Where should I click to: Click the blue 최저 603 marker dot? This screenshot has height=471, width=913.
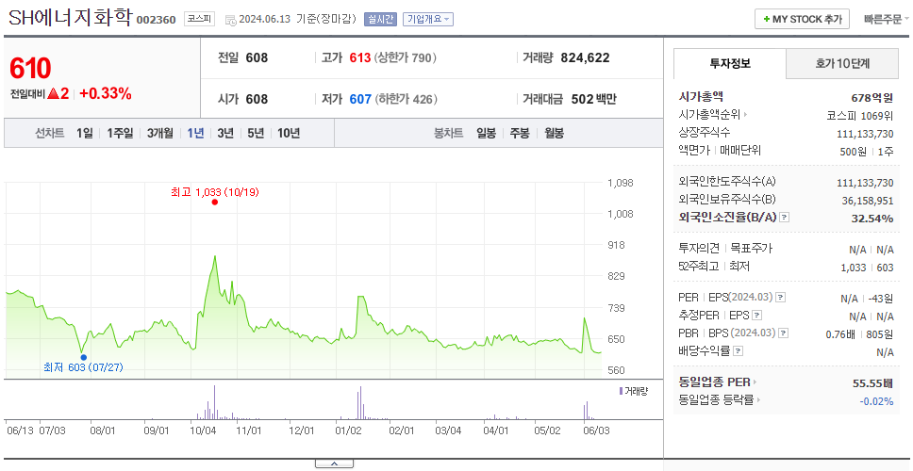(83, 357)
